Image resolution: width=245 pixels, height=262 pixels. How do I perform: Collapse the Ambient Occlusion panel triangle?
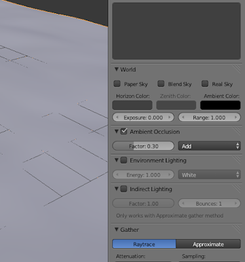(x=117, y=132)
